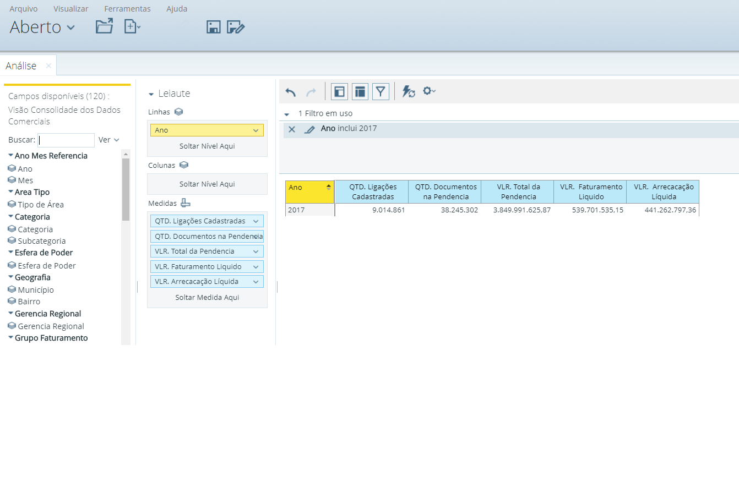Open the Ferramentas menu

127,9
